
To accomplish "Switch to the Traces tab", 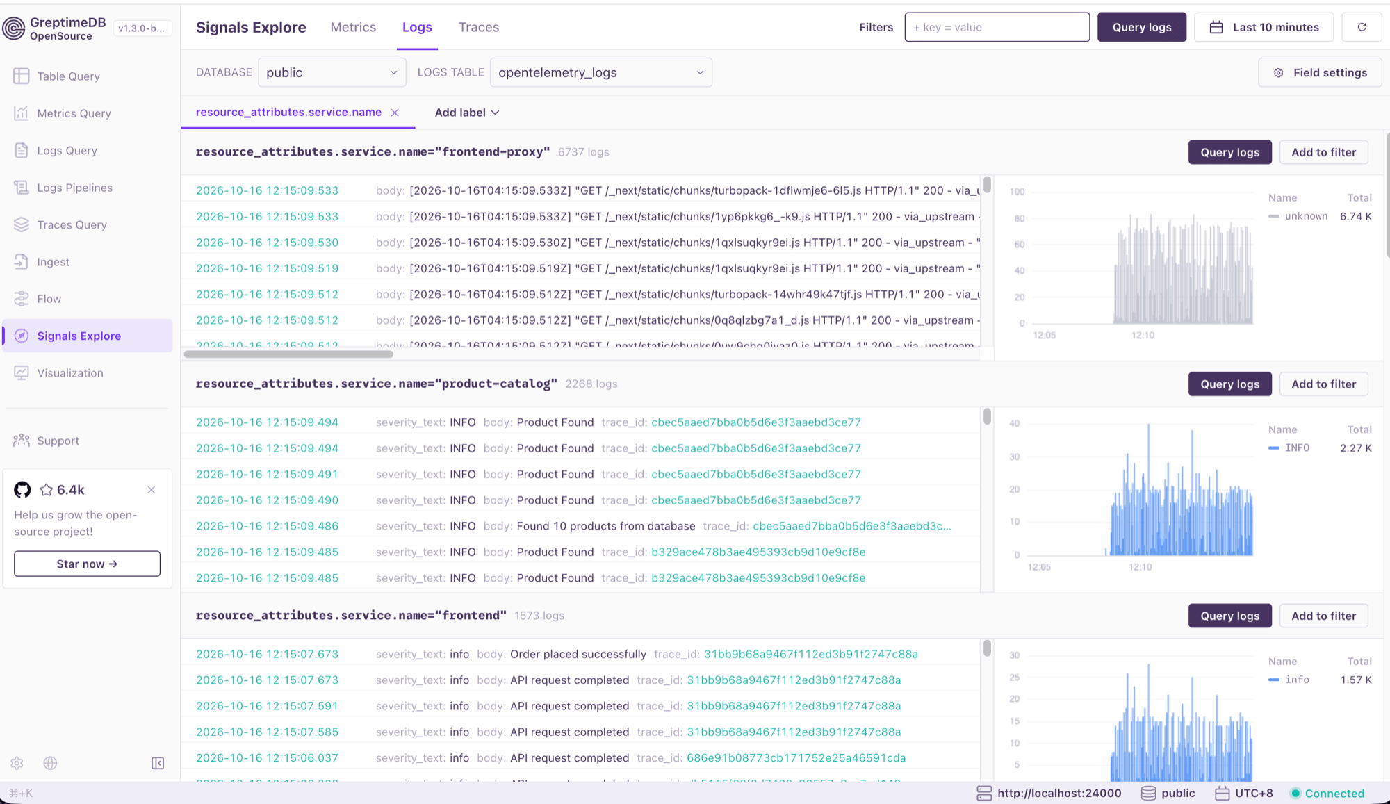I will 479,27.
